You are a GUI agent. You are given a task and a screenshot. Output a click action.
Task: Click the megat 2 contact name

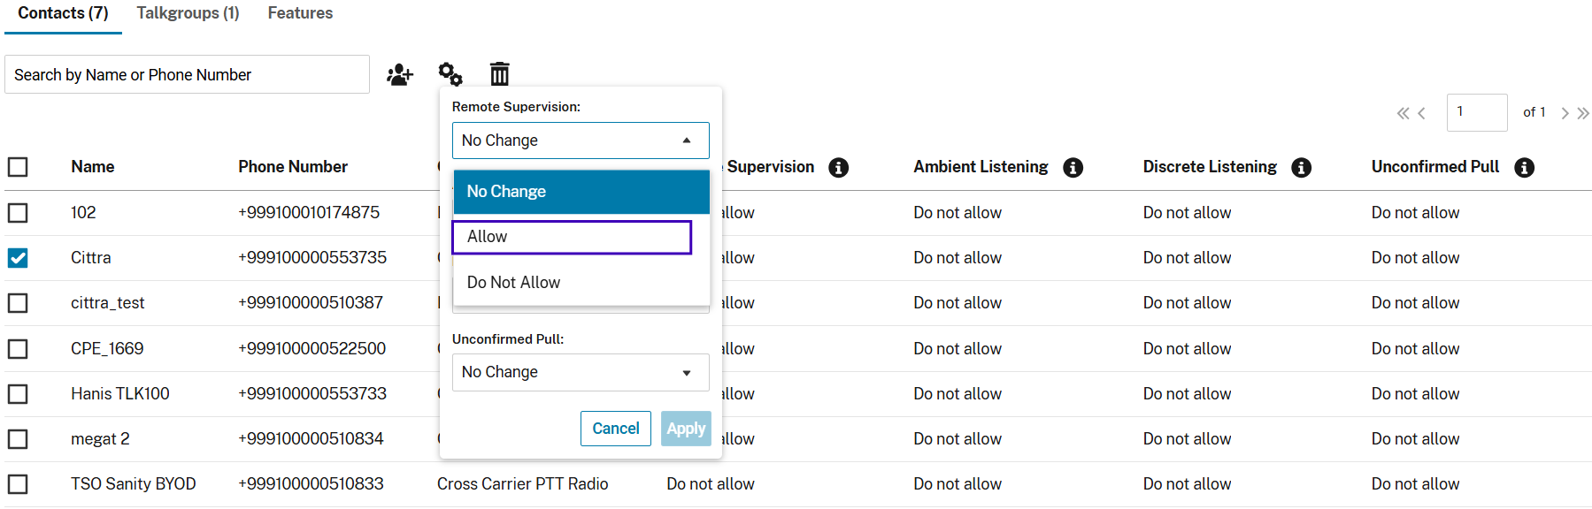[x=100, y=439]
